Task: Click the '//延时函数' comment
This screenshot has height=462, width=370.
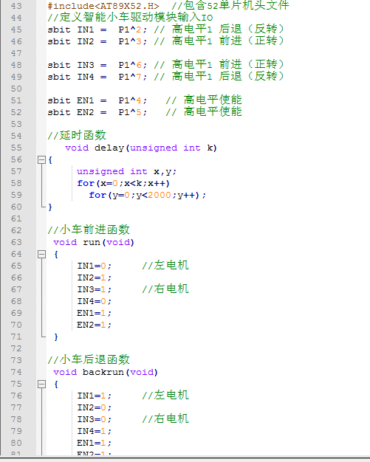Action: click(x=77, y=136)
